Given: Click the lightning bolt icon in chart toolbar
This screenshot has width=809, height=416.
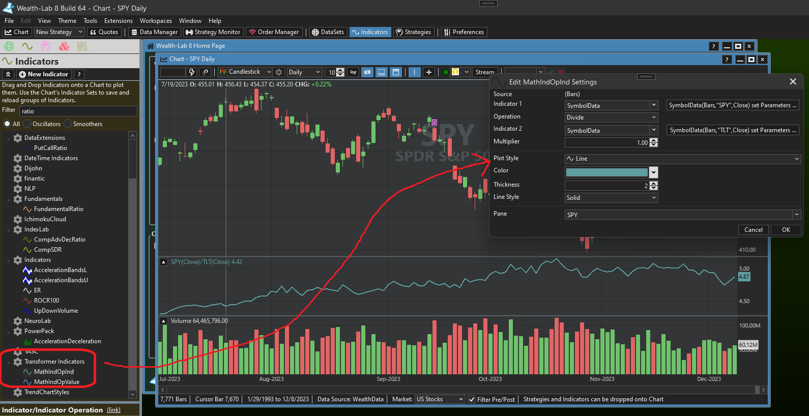Looking at the screenshot, I should coord(191,72).
